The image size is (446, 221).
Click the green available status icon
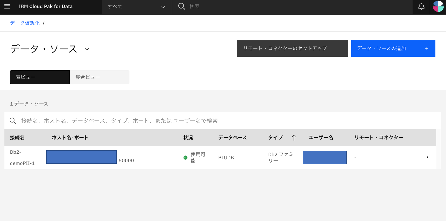coord(185,157)
